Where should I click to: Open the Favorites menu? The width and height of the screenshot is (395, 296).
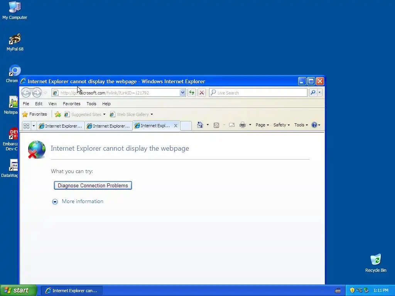tap(71, 104)
